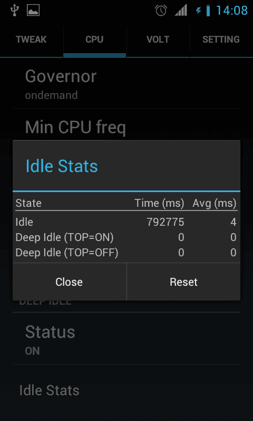Tap the 14:08 clock display
Screen dimensions: 253x421
232,11
